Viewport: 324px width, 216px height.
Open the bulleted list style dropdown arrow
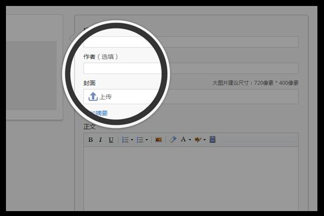[146, 140]
